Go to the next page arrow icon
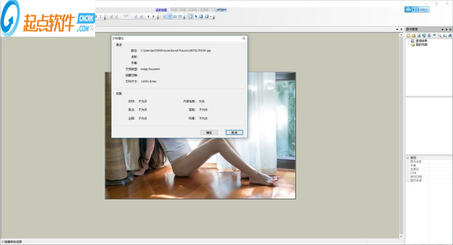Viewport: 453px width, 245px height. [x=153, y=16]
